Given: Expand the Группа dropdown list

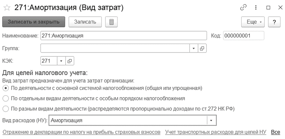Looking at the screenshot, I should click(x=193, y=48).
